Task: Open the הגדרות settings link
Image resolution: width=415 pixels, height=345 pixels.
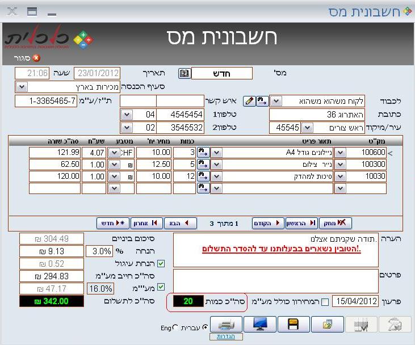Action: 230,336
